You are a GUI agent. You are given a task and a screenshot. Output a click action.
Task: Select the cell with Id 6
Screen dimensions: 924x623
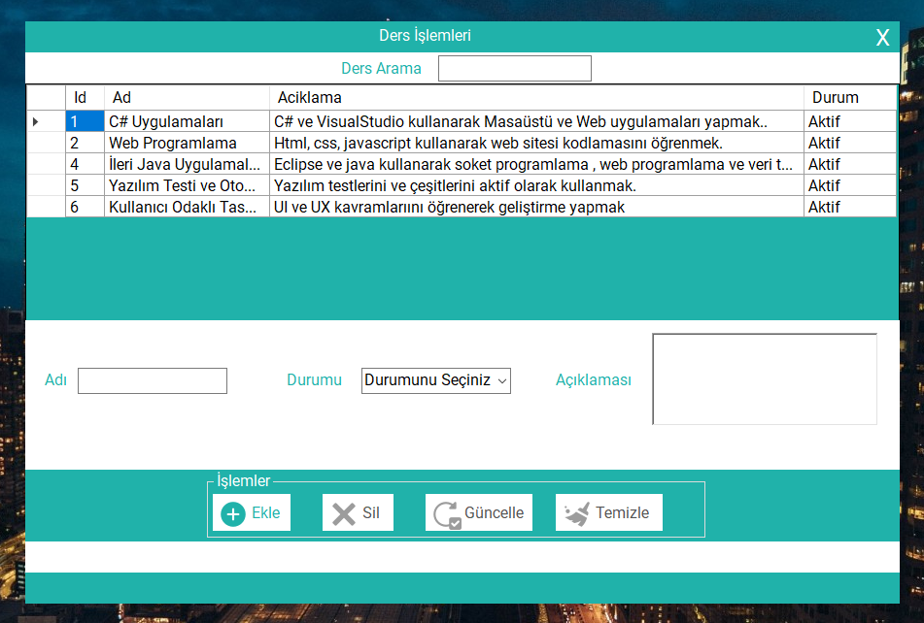pos(85,207)
